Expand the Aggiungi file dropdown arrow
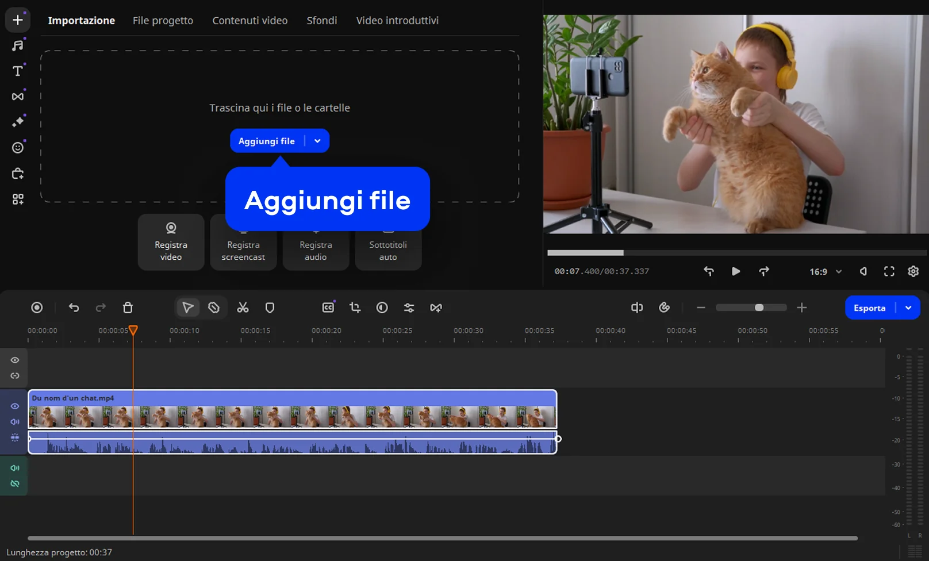Image resolution: width=929 pixels, height=561 pixels. pos(317,141)
